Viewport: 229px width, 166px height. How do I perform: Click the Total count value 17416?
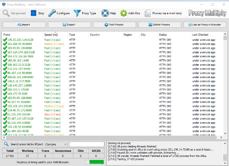(x=10, y=156)
